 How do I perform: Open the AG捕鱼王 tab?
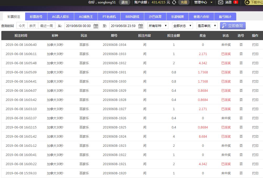click(x=86, y=17)
